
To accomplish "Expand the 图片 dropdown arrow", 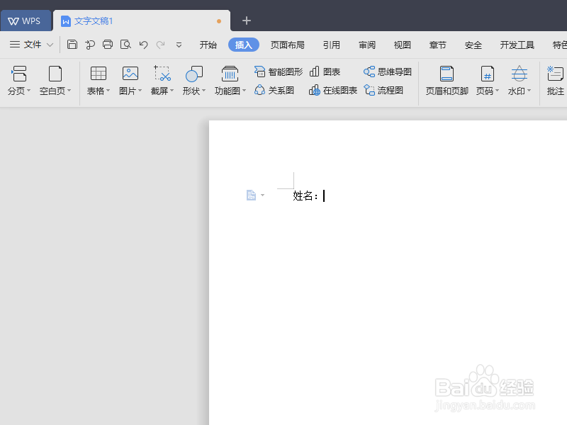I will 140,91.
